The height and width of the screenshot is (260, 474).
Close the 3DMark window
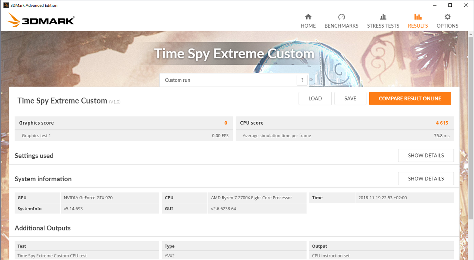coord(466,5)
